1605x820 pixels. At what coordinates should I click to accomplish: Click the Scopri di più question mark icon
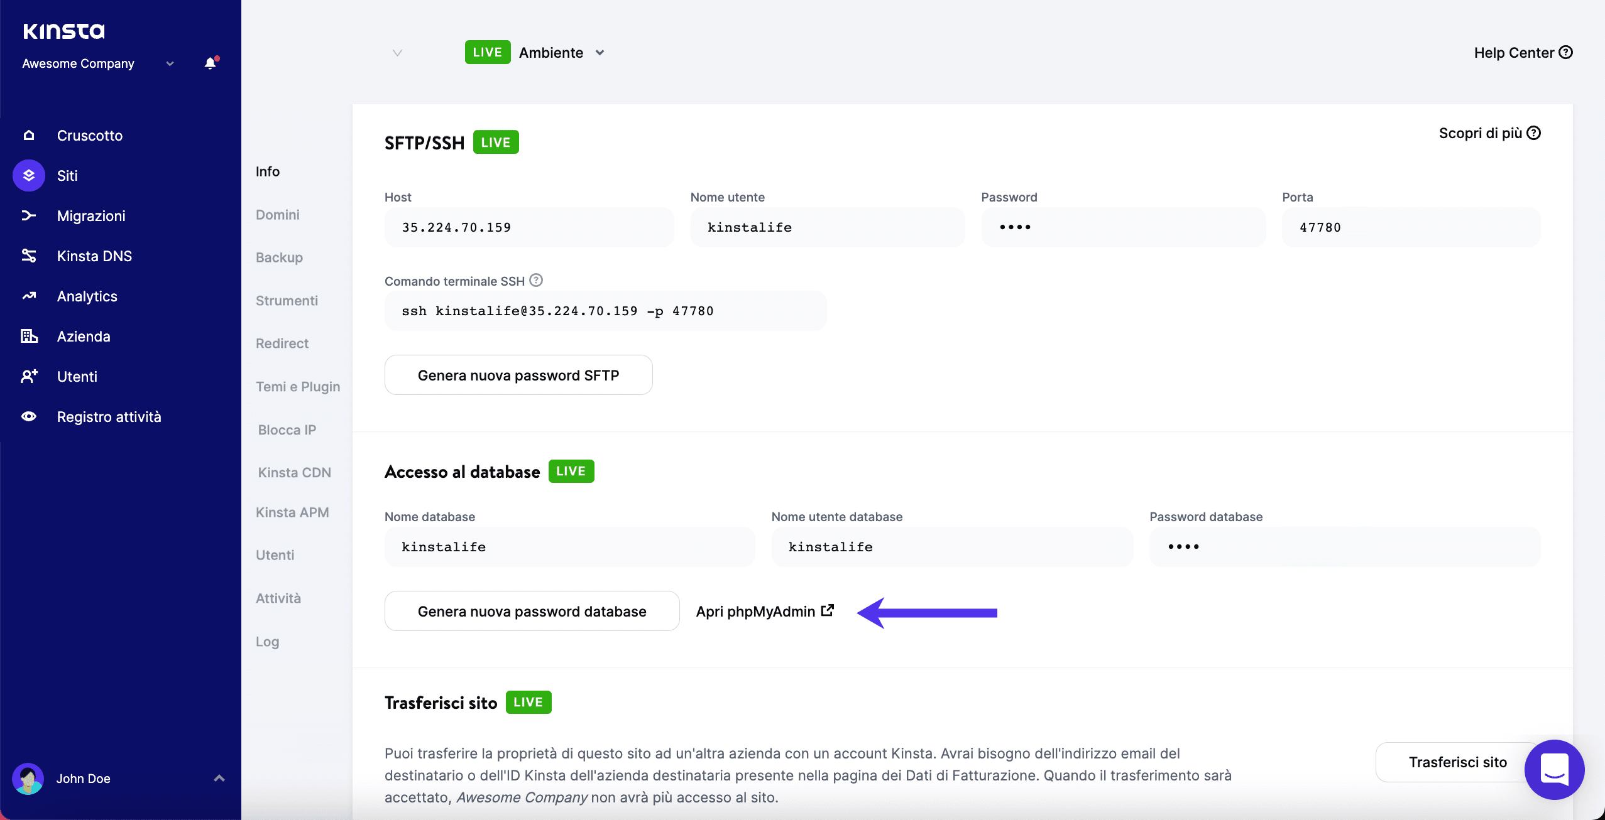pos(1533,132)
